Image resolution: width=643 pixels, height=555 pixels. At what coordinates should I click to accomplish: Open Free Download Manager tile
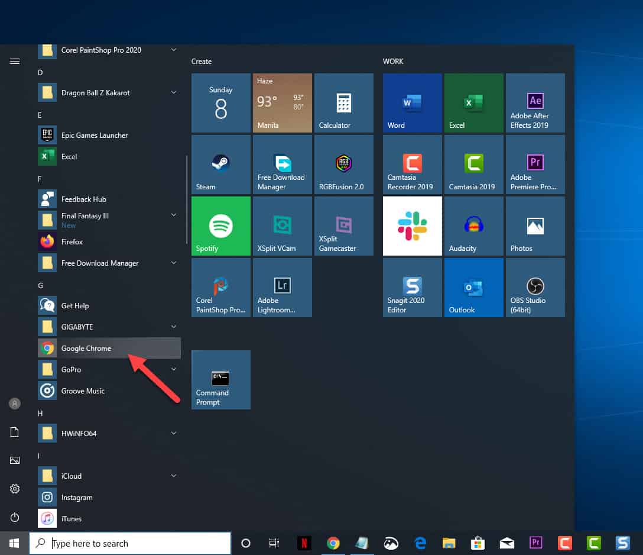point(282,164)
